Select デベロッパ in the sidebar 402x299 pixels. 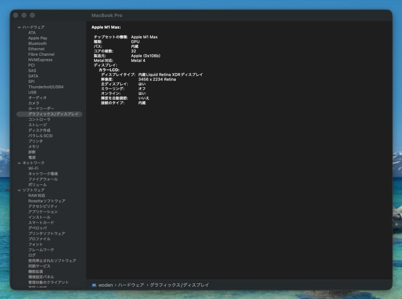(38, 228)
